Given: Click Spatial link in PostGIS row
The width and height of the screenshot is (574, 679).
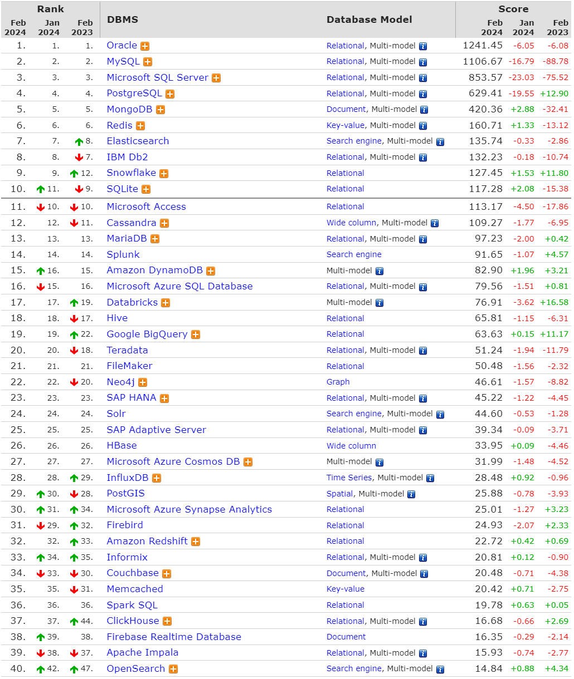Looking at the screenshot, I should (340, 494).
